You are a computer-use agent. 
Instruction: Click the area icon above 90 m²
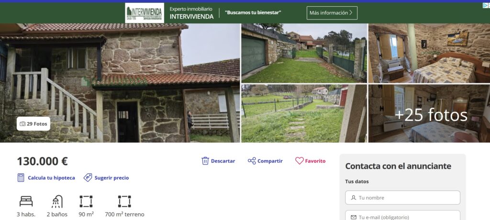tap(86, 201)
